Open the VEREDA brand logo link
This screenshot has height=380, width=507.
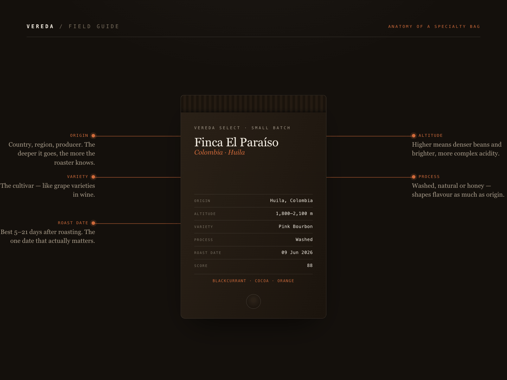[40, 27]
